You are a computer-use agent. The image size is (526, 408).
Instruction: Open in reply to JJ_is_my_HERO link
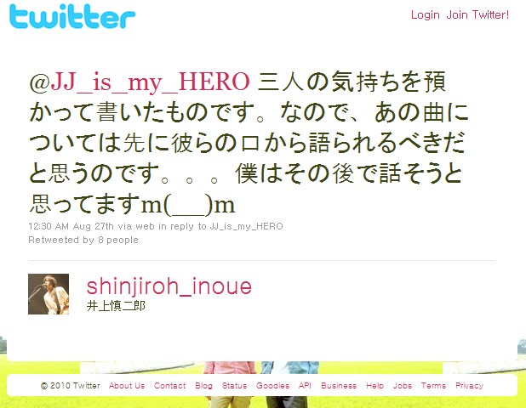click(220, 226)
